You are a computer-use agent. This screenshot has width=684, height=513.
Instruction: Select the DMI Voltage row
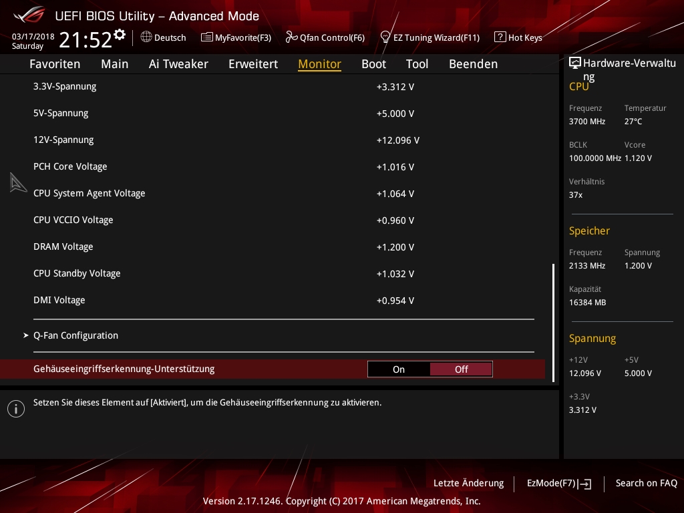tap(273, 300)
